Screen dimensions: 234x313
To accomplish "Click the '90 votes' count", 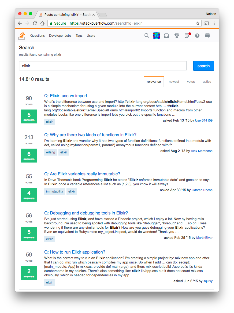I will 29,100.
